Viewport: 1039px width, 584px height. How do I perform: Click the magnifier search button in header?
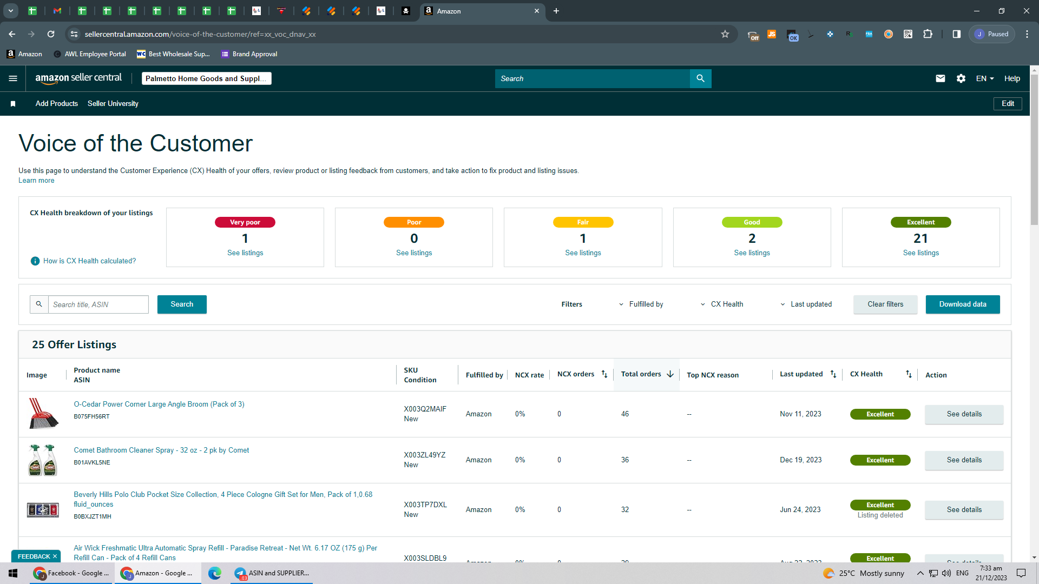click(x=700, y=78)
